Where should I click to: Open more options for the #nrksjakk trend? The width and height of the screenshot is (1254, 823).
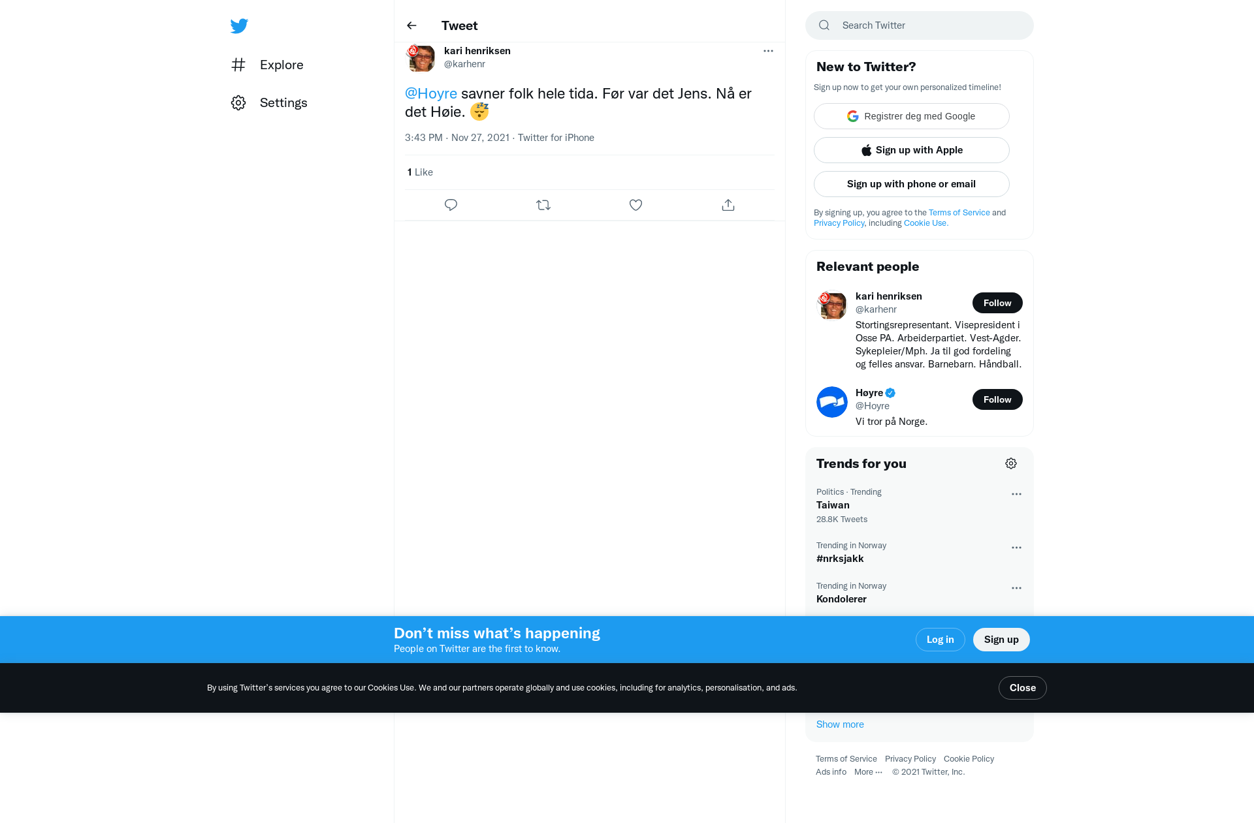[x=1016, y=548]
